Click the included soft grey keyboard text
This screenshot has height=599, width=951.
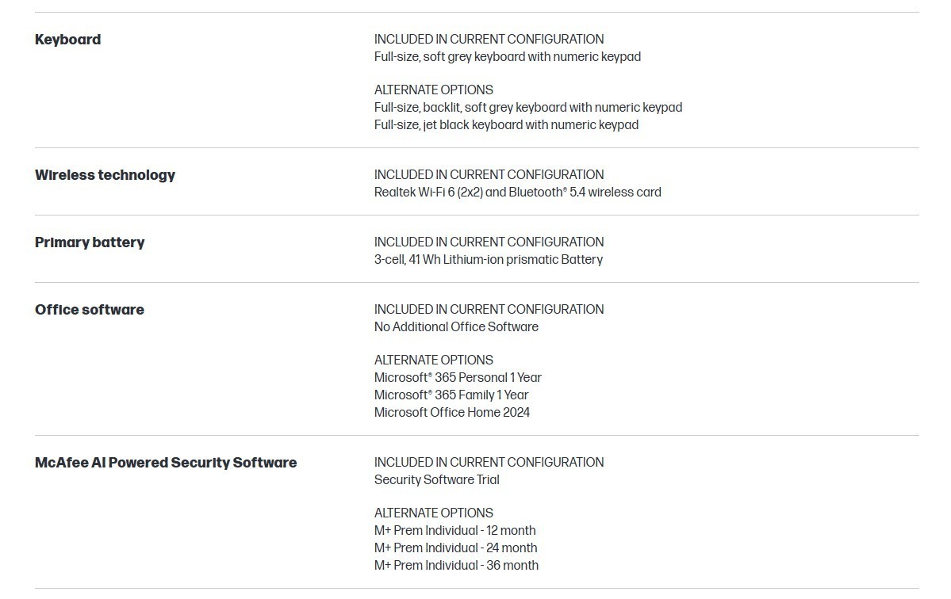[507, 57]
